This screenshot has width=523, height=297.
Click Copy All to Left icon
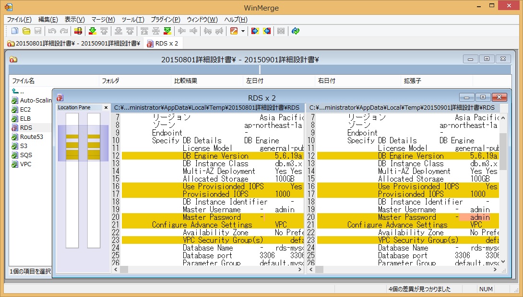(x=267, y=31)
